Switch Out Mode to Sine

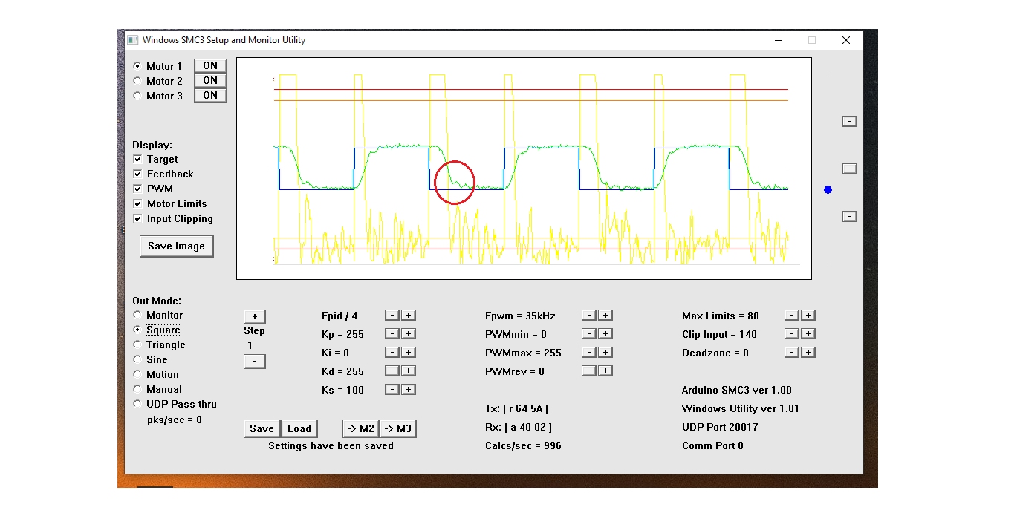pos(137,360)
